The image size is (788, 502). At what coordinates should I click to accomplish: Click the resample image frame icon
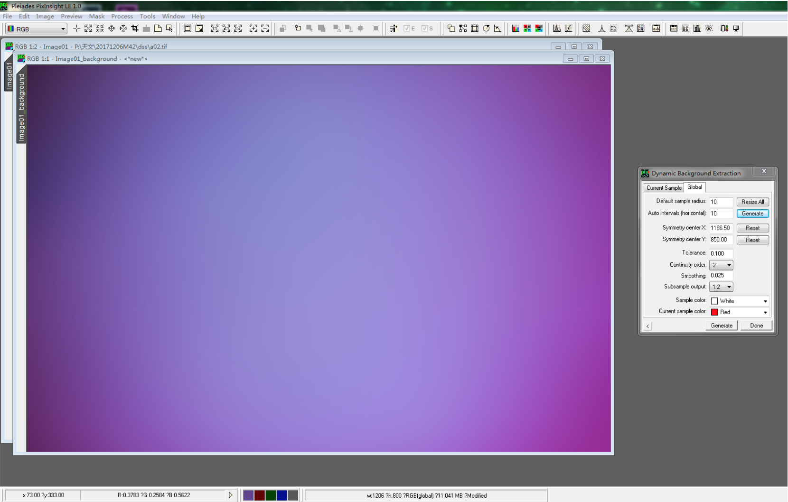click(x=475, y=28)
